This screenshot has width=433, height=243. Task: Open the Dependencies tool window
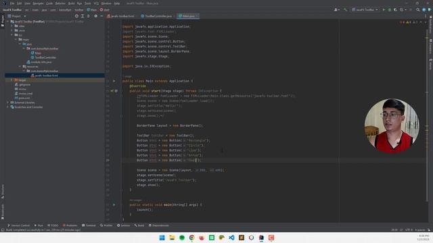[159, 225]
